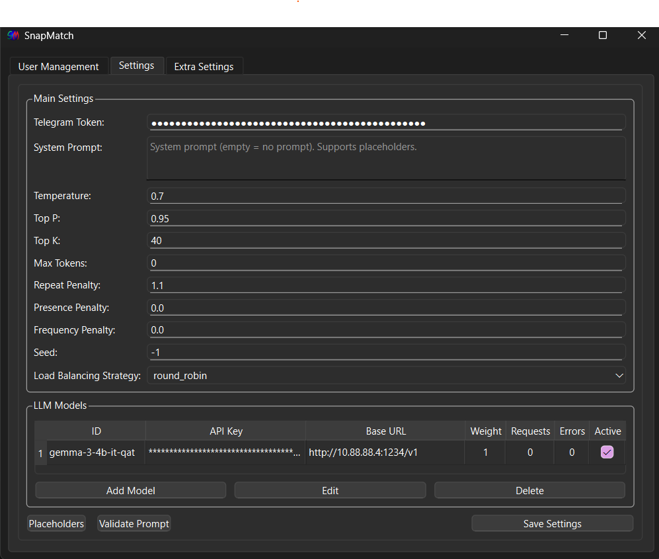This screenshot has width=659, height=559.
Task: Click the Temperature input field
Action: (x=386, y=196)
